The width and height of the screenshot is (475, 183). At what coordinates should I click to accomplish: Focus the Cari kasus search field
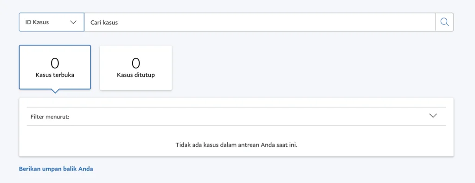tap(260, 22)
